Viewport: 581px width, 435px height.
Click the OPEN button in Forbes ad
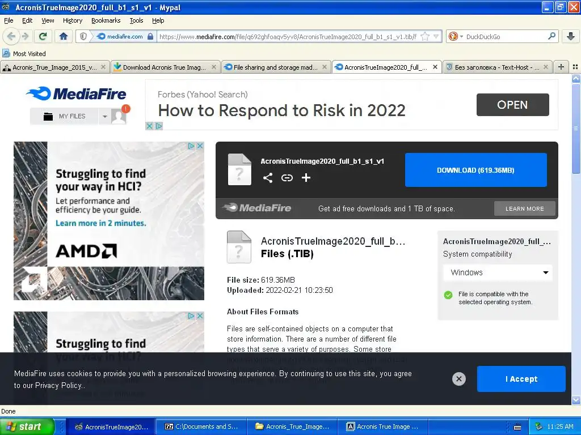512,105
